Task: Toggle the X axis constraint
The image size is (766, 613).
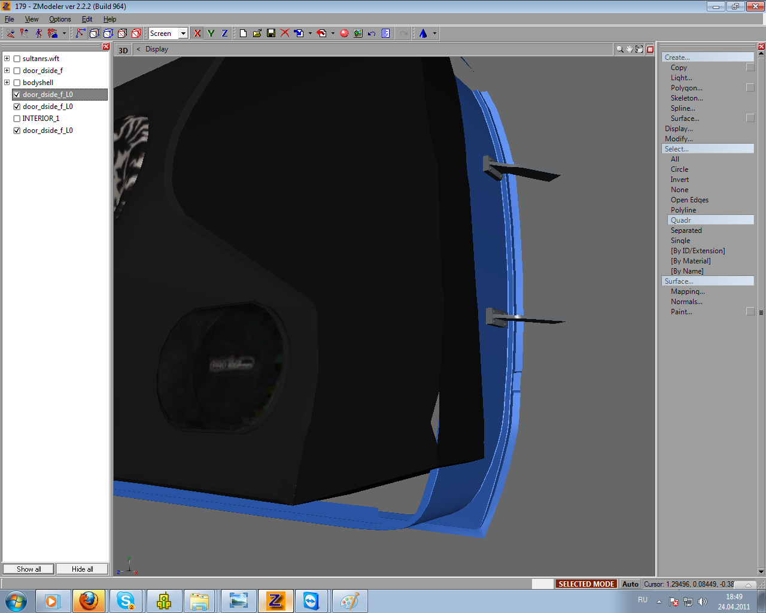Action: (197, 34)
